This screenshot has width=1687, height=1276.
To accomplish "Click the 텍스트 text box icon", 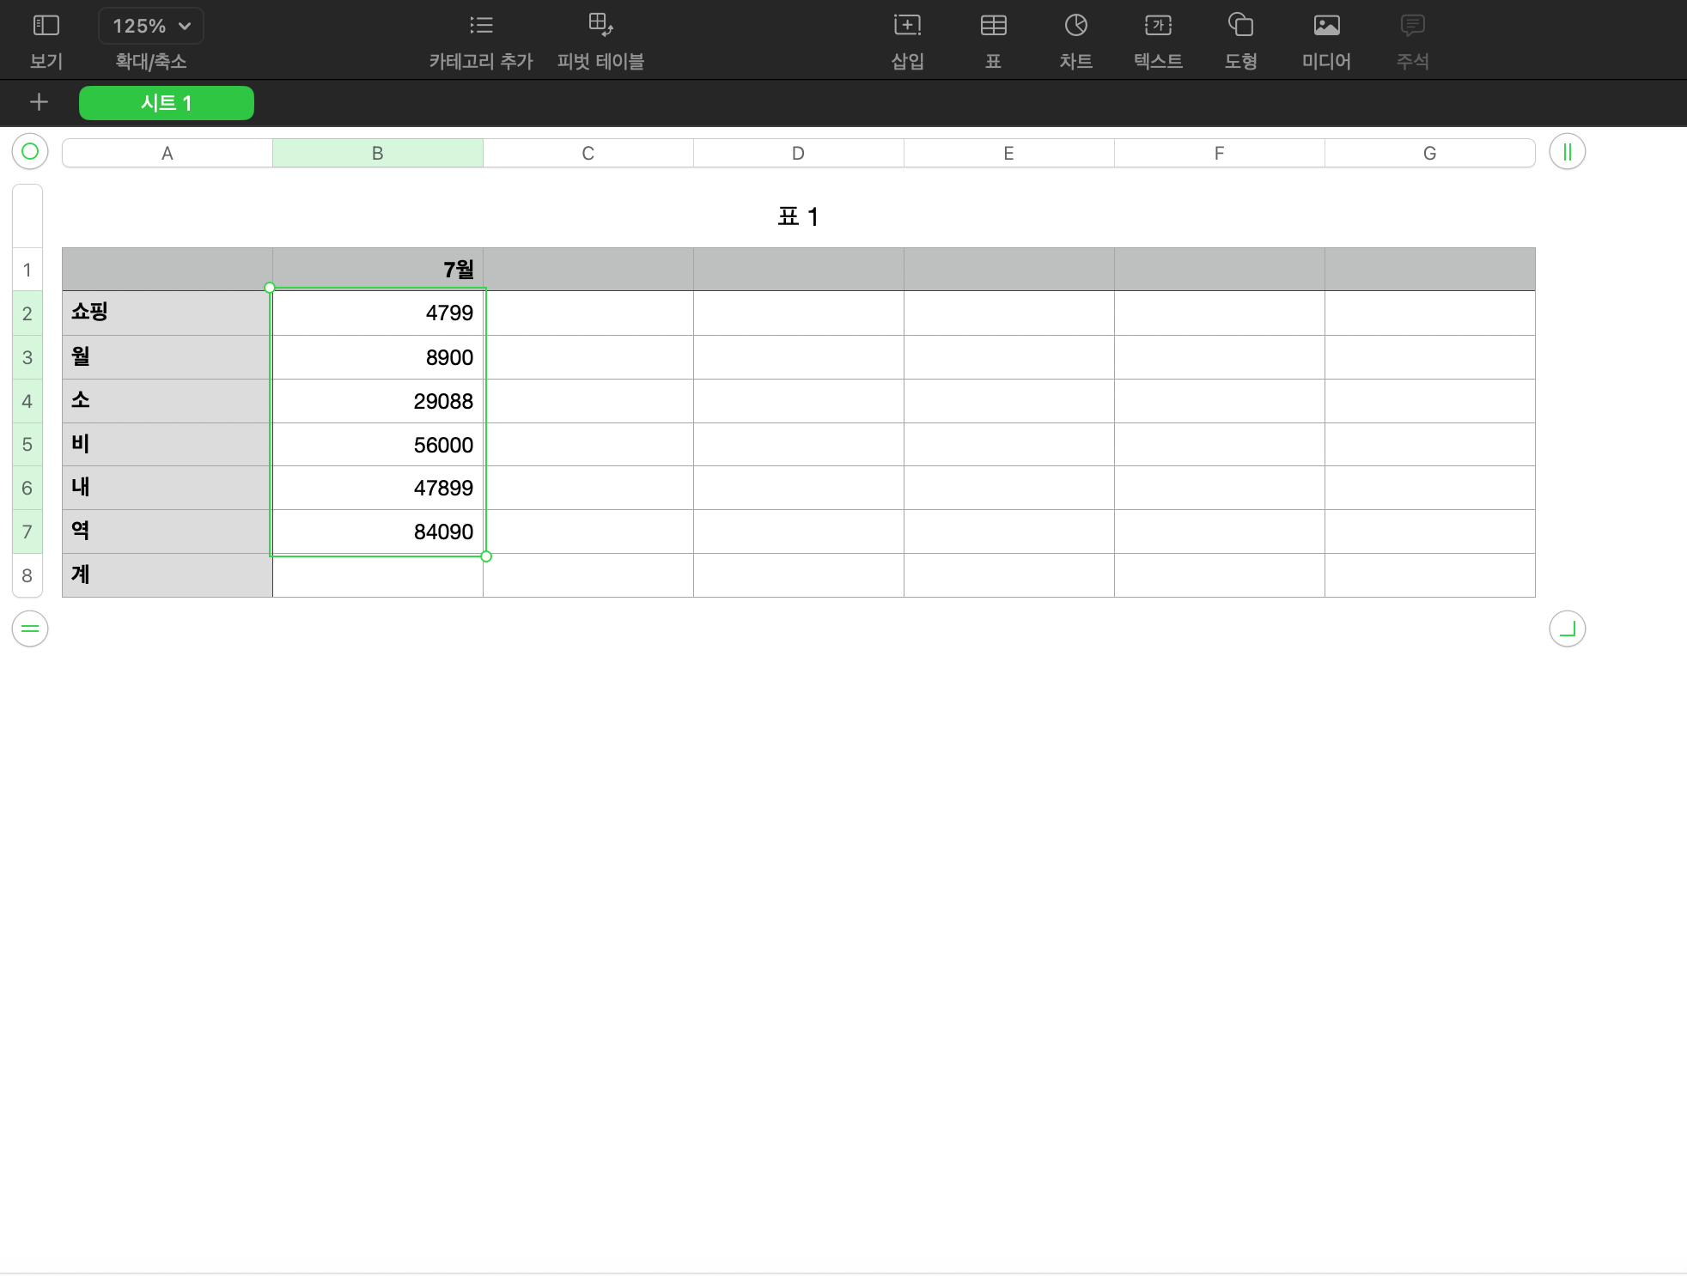I will click(x=1158, y=26).
